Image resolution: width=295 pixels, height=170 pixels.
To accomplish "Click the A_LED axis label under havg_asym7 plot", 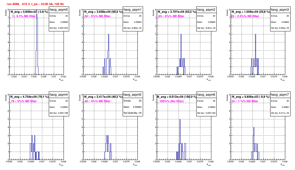I will [x=283, y=165].
